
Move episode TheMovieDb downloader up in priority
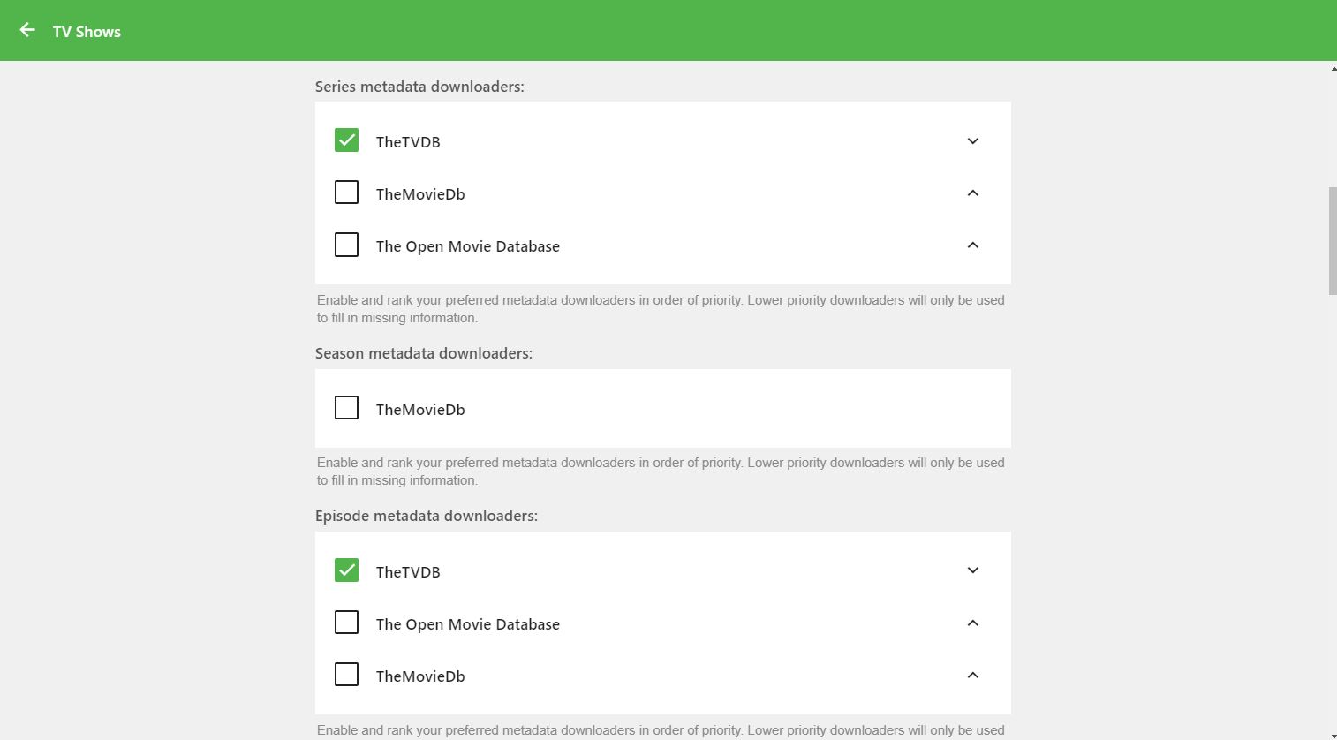pos(972,676)
